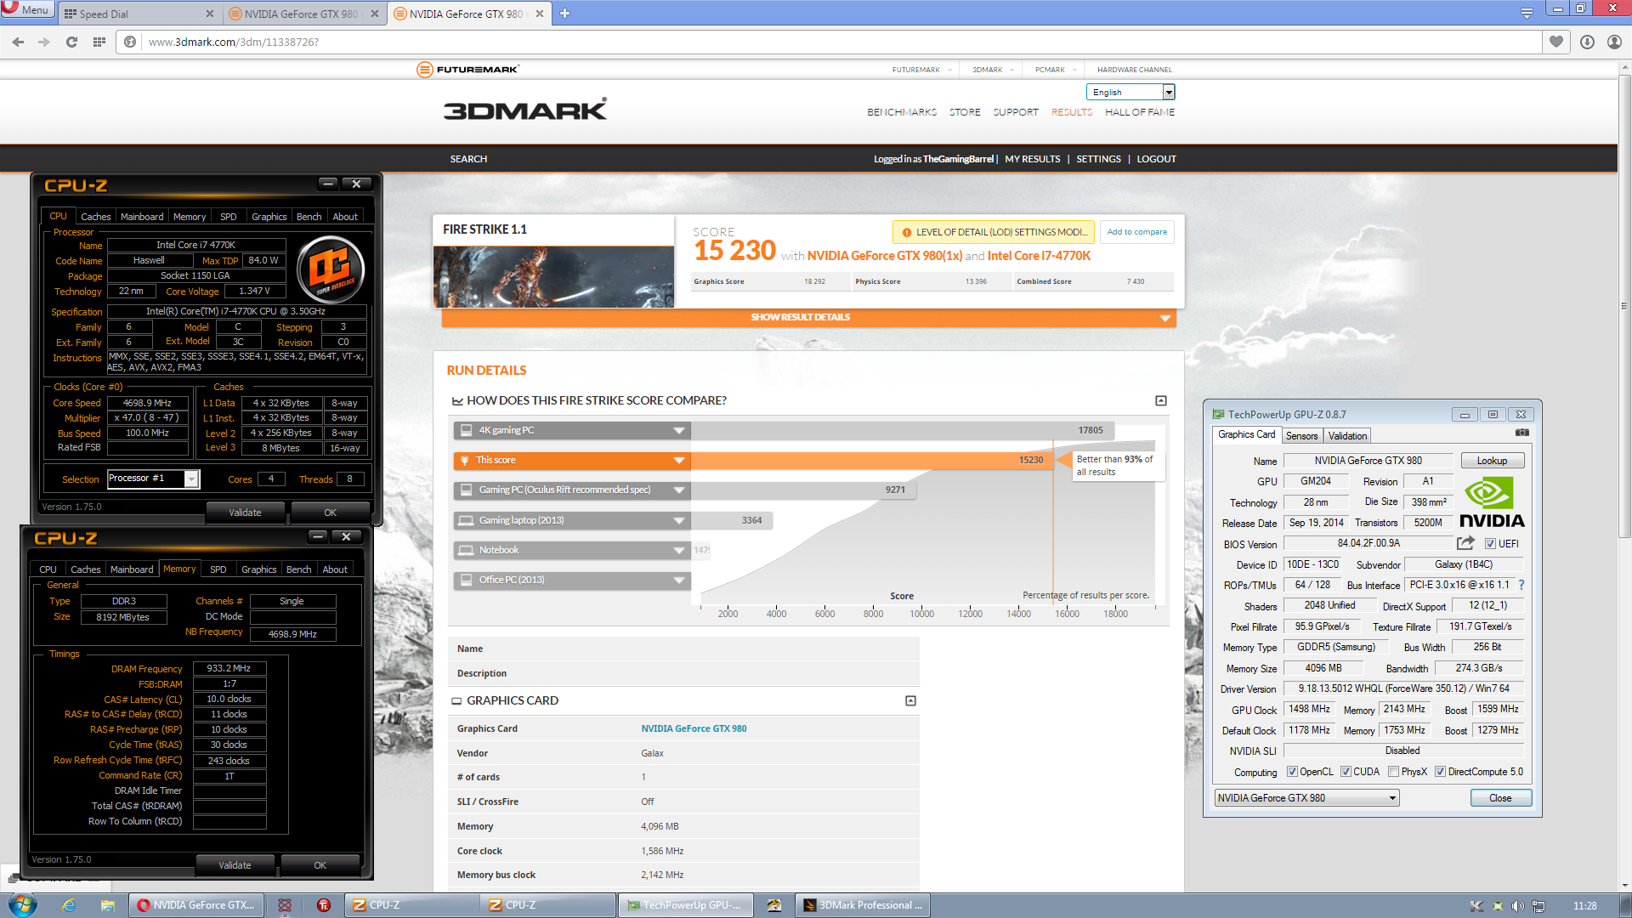This screenshot has width=1632, height=918.
Task: Switch to 3DMark Professional taskbar item
Action: [863, 905]
